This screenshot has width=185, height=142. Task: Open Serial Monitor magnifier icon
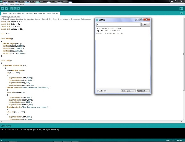[x=181, y=9]
